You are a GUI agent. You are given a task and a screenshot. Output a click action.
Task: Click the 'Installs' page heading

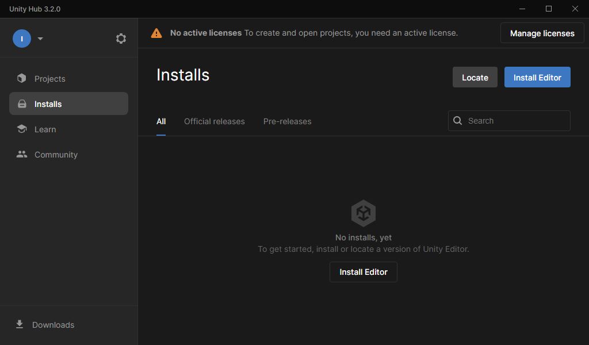coord(183,75)
